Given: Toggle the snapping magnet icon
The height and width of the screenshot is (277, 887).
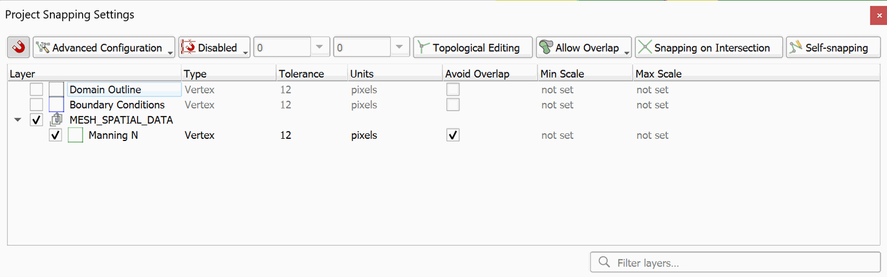Looking at the screenshot, I should tap(19, 48).
